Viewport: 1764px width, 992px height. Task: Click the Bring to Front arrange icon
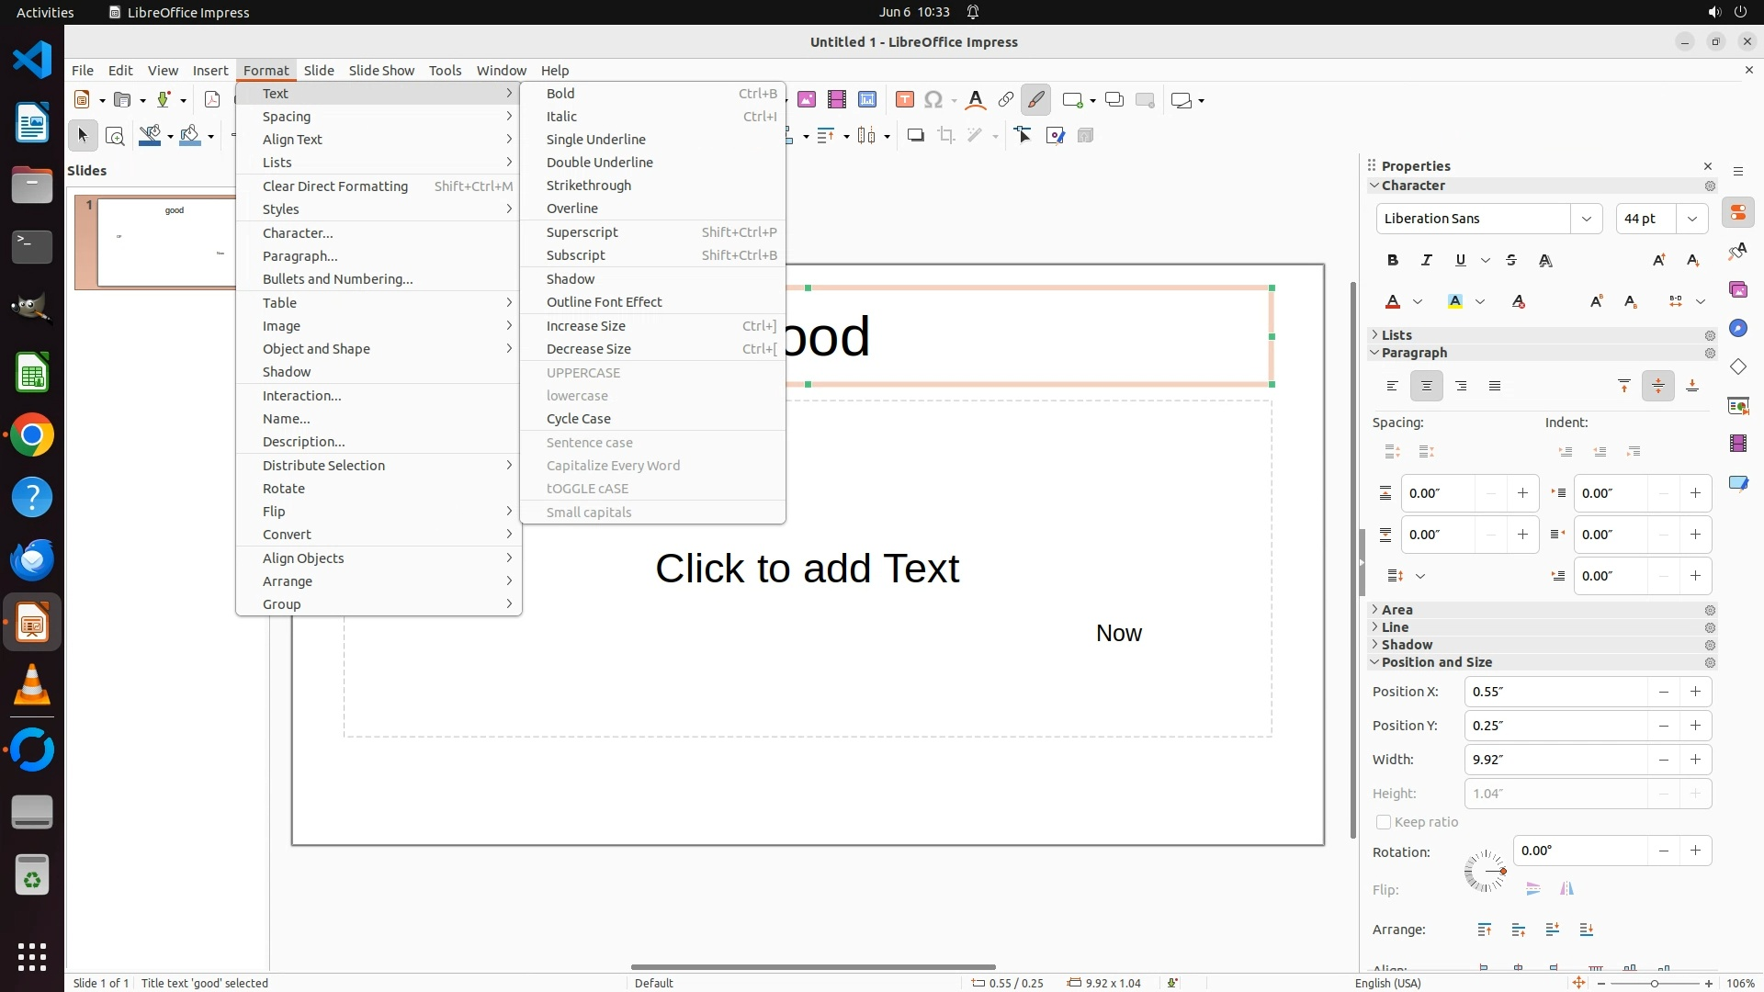[1485, 930]
